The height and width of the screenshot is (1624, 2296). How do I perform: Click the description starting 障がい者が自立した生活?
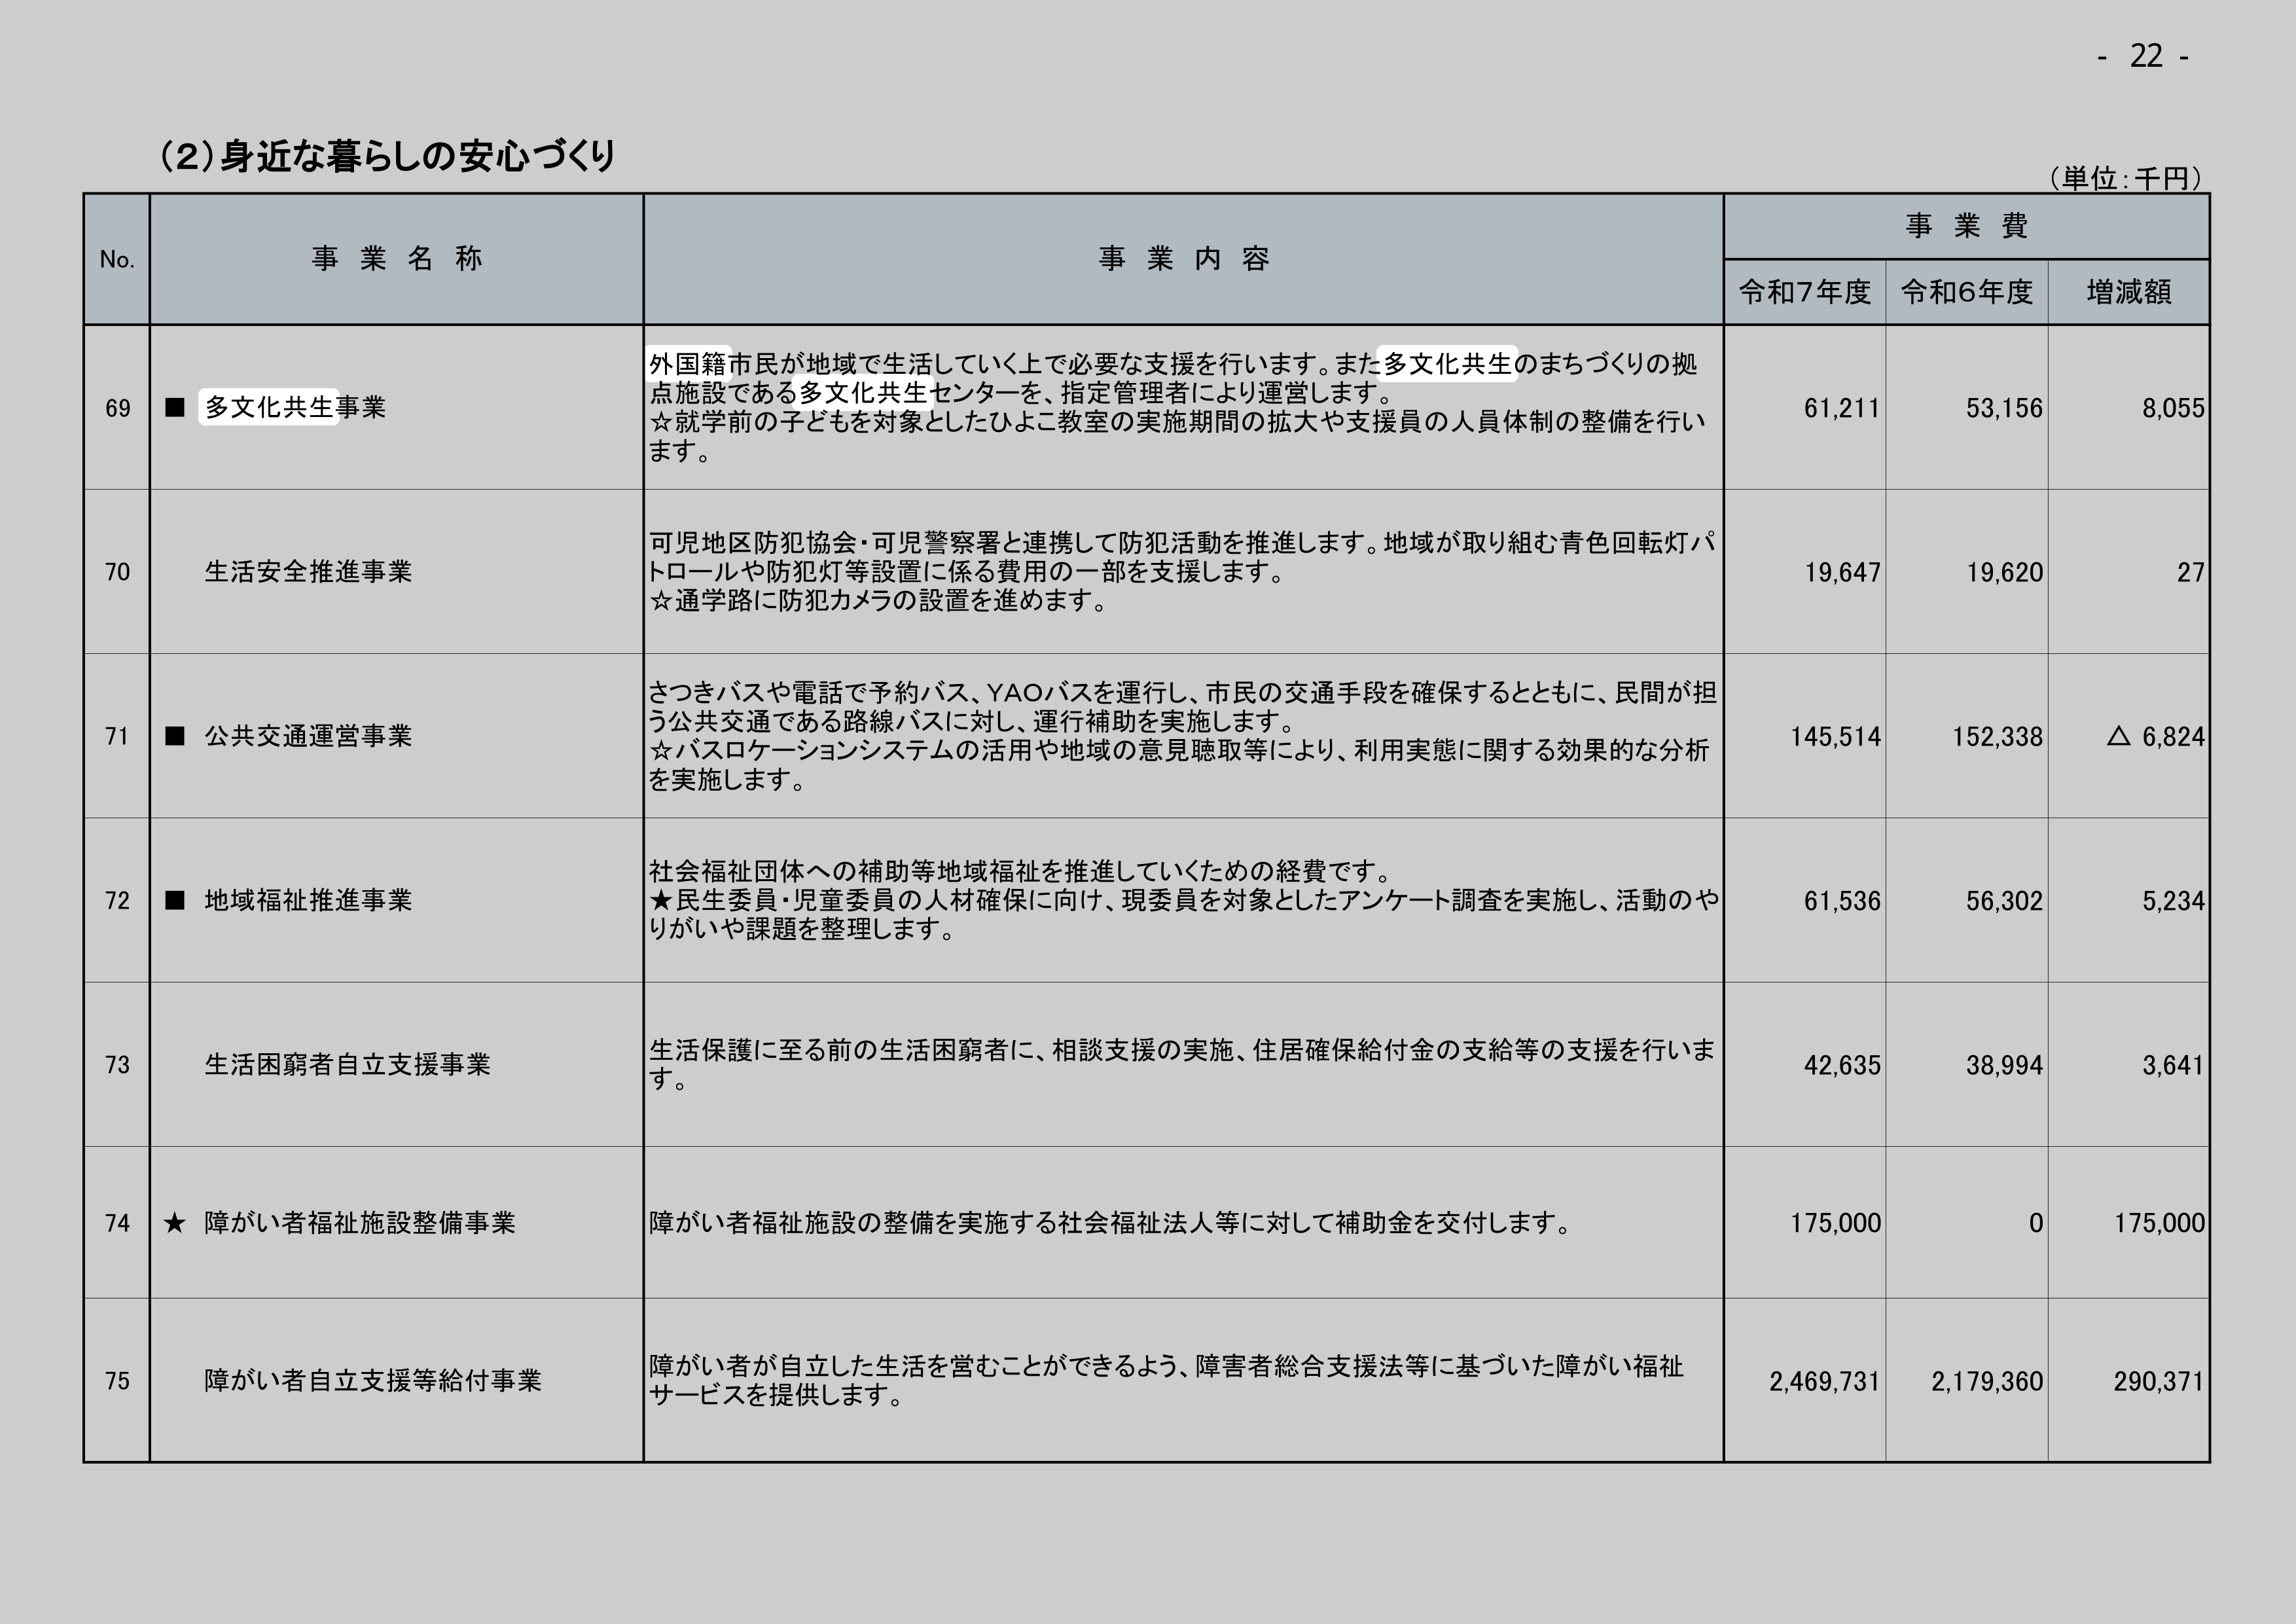[x=1166, y=1380]
